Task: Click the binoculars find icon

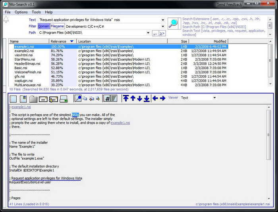Action: pos(91,98)
